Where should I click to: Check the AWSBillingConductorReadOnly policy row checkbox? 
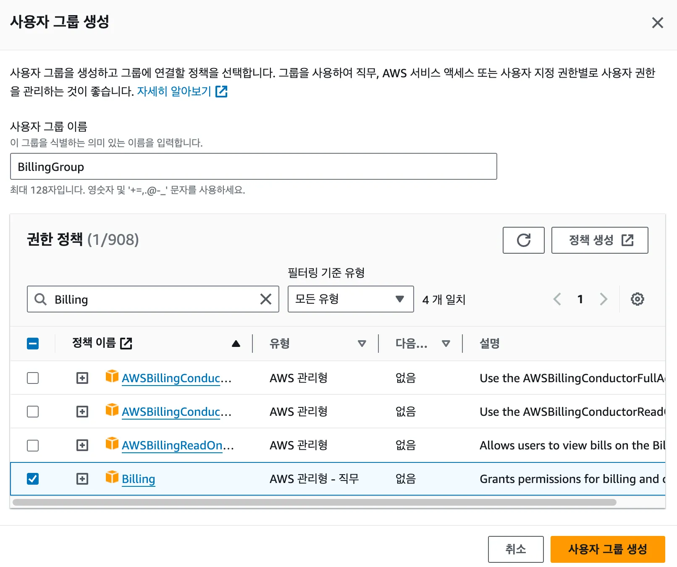(33, 412)
